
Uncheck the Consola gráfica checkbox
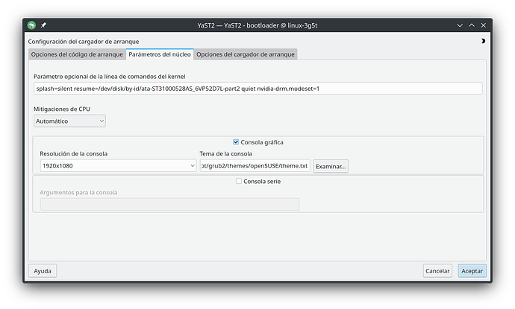[236, 142]
